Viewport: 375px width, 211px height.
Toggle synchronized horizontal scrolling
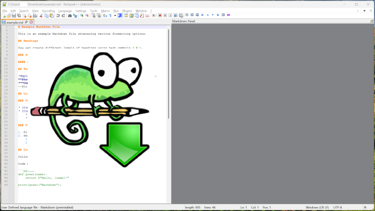click(x=98, y=16)
